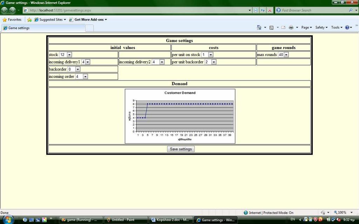Show hidden tray icons arrow
This screenshot has height=224, width=359.
[300, 220]
